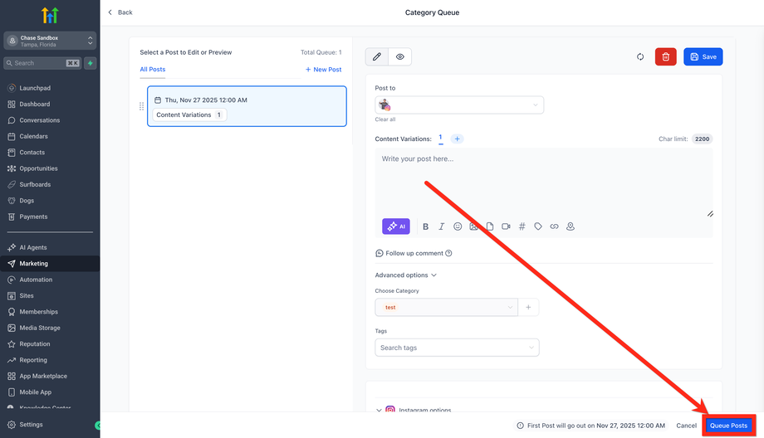Image resolution: width=764 pixels, height=438 pixels.
Task: Click the AI content generator button
Action: pos(396,226)
